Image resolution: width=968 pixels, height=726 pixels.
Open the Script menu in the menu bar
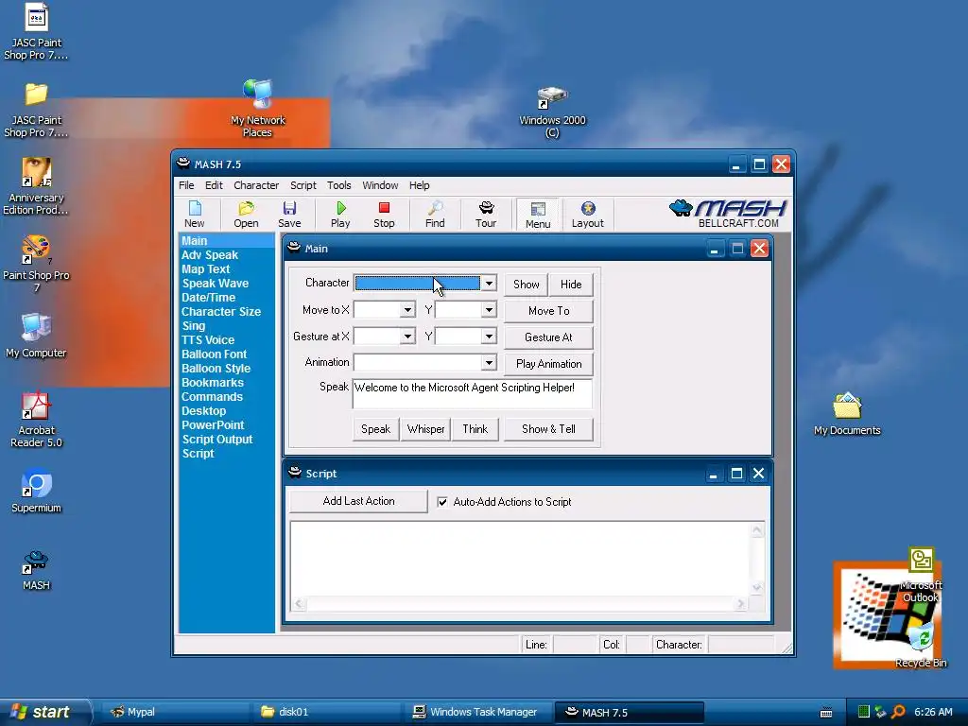303,185
